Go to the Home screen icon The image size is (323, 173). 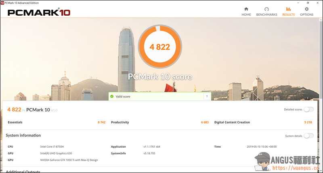tap(246, 9)
